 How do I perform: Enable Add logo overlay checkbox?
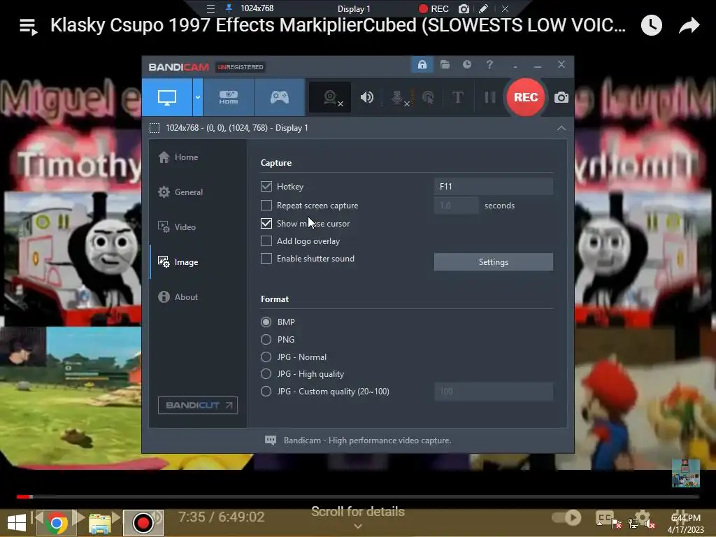point(266,241)
